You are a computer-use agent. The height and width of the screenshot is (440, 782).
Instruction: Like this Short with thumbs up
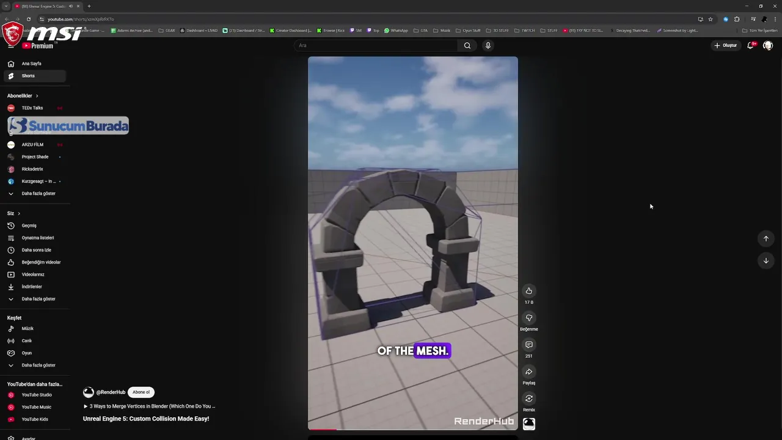(x=529, y=291)
